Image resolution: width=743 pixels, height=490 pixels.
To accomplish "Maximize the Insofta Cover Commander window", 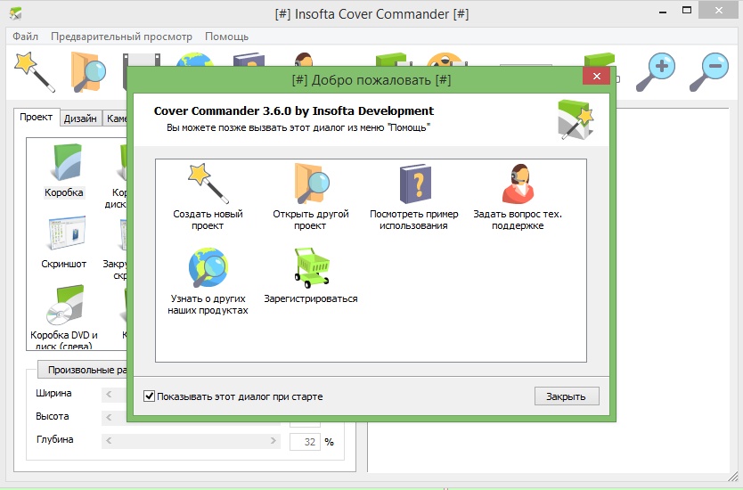I will tap(687, 11).
